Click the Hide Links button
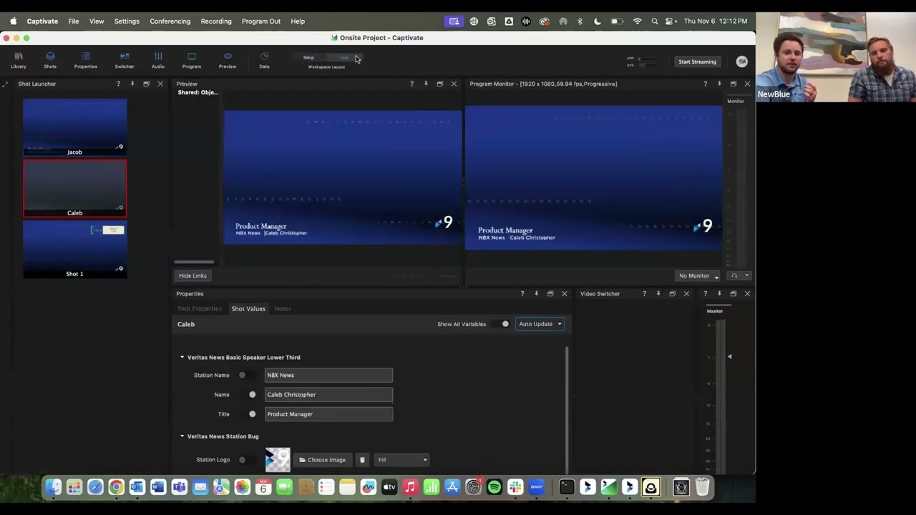 pyautogui.click(x=193, y=275)
